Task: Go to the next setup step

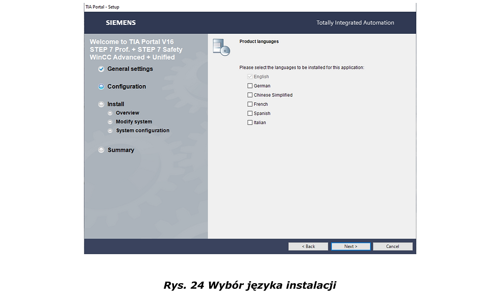Action: (351, 247)
